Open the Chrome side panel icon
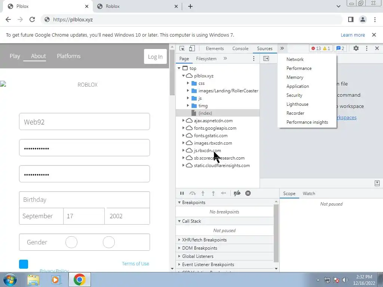 pos(351,19)
